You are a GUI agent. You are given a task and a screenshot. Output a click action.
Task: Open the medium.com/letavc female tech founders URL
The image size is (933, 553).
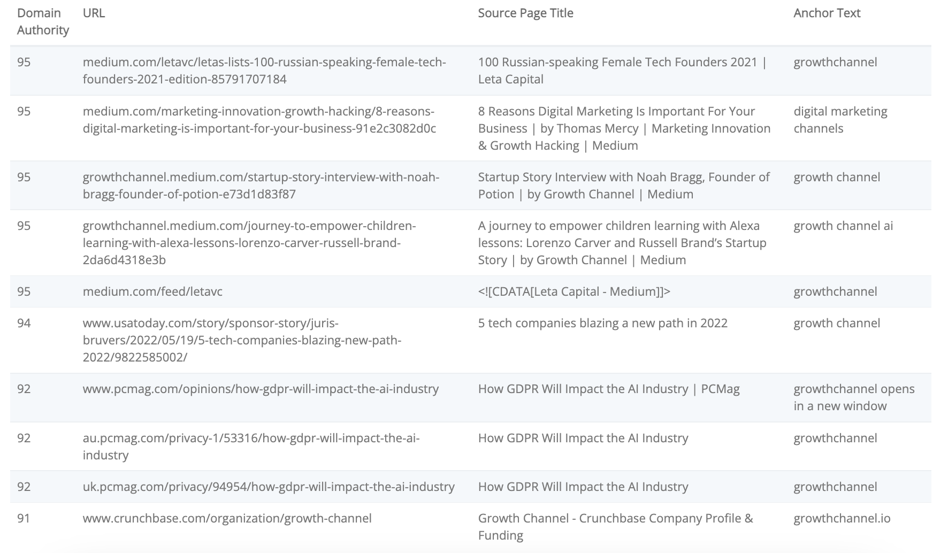click(x=264, y=71)
